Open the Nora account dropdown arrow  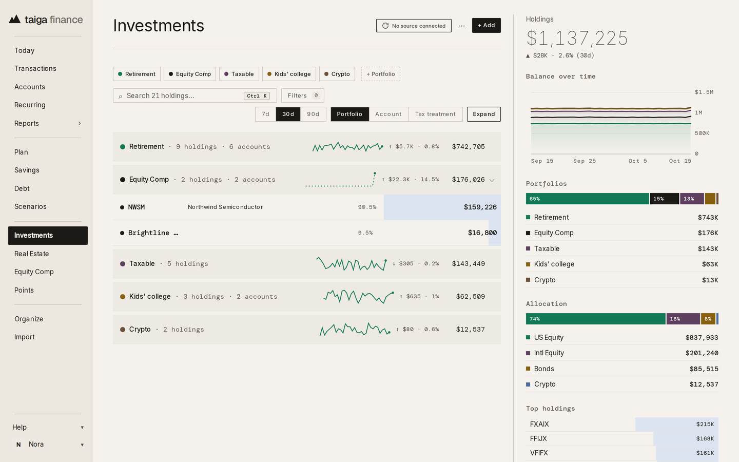[82, 445]
